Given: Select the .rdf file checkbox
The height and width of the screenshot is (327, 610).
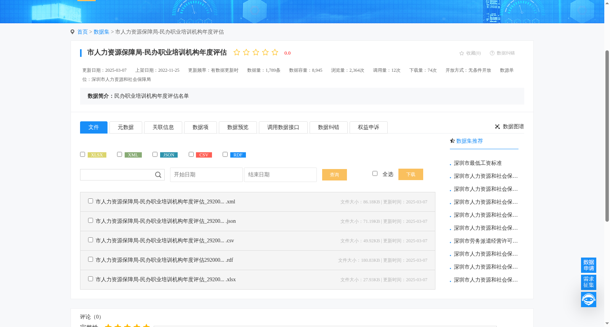Looking at the screenshot, I should 90,259.
